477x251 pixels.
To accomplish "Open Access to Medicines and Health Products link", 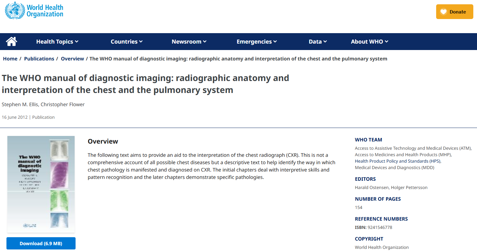I will coord(403,155).
